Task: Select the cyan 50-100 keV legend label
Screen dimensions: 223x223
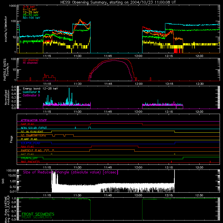Action: tap(31, 18)
